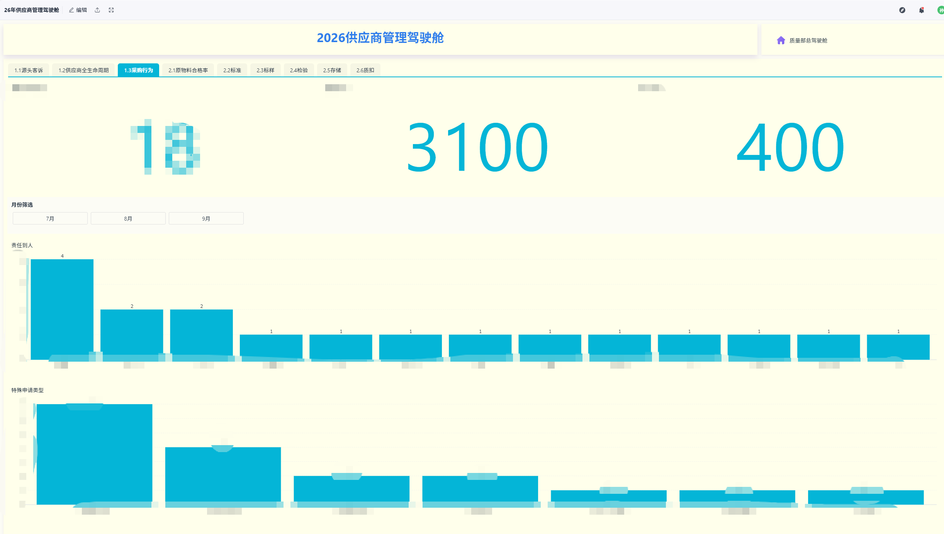Screen dimensions: 944x534
Task: Open the 2.5存储 tab
Action: (332, 70)
